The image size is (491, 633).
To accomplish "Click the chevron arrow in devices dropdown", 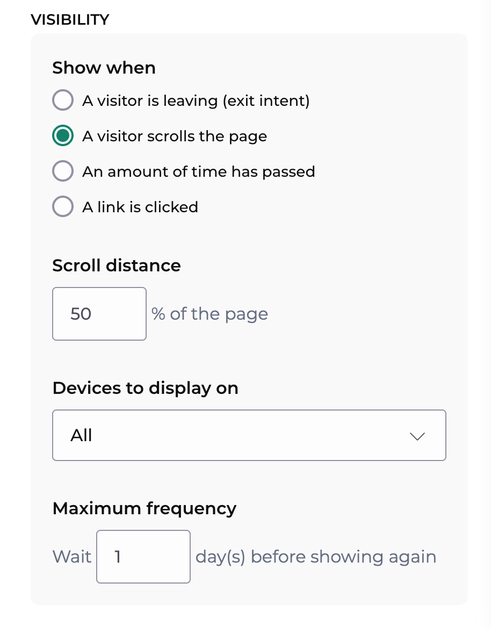I will pyautogui.click(x=417, y=436).
